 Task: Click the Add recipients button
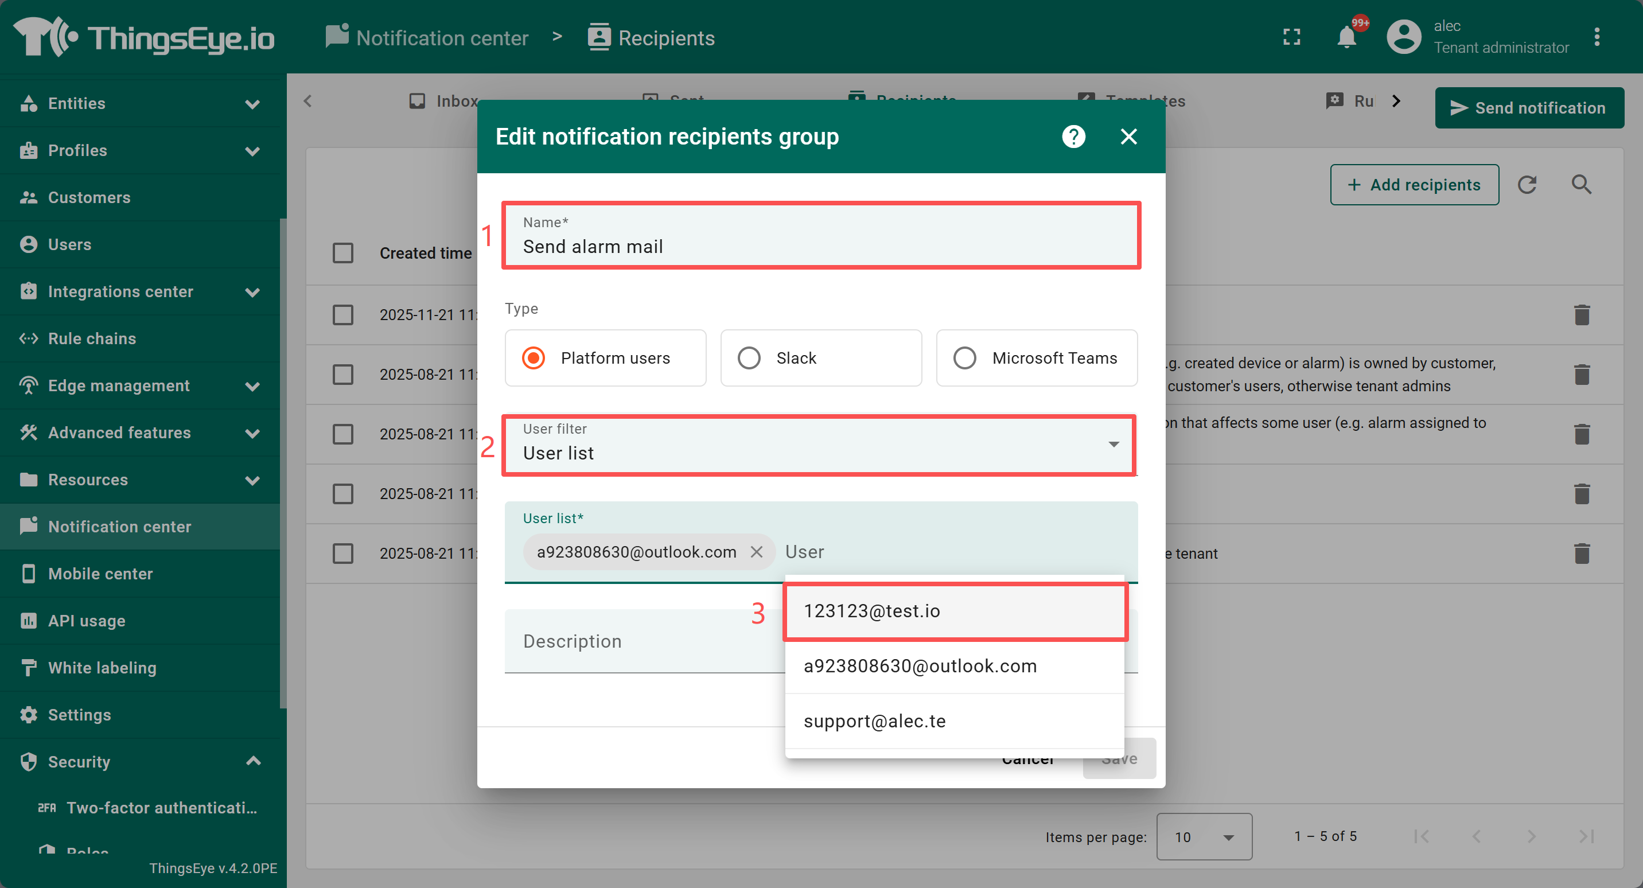pos(1414,185)
